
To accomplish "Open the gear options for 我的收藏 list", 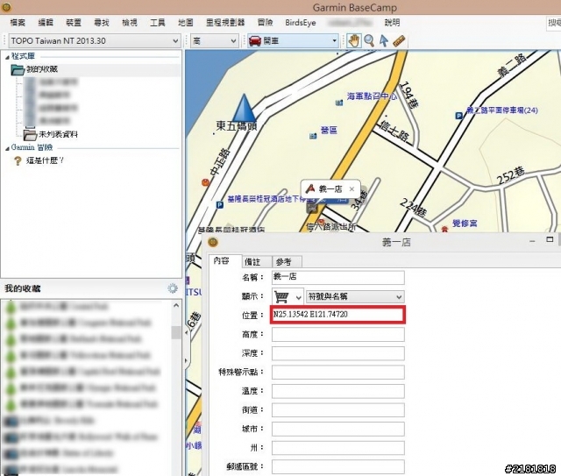I will coord(173,288).
